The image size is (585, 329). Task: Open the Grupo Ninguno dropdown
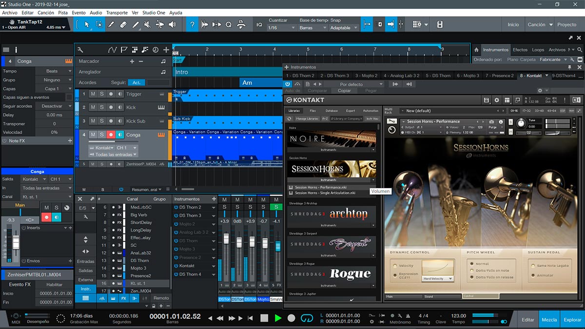point(54,80)
